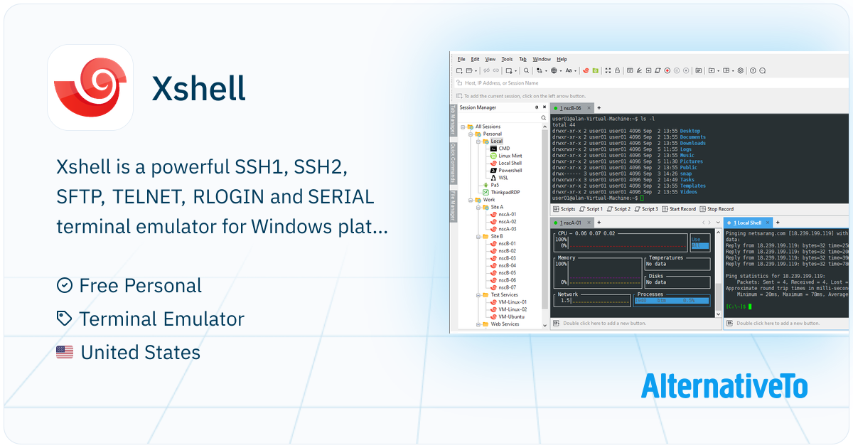
Task: Click the address bar lock icon
Action: [459, 83]
